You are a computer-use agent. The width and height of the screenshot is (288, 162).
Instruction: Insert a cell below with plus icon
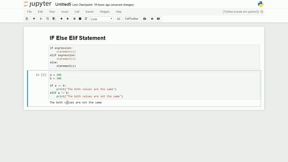point(34,19)
